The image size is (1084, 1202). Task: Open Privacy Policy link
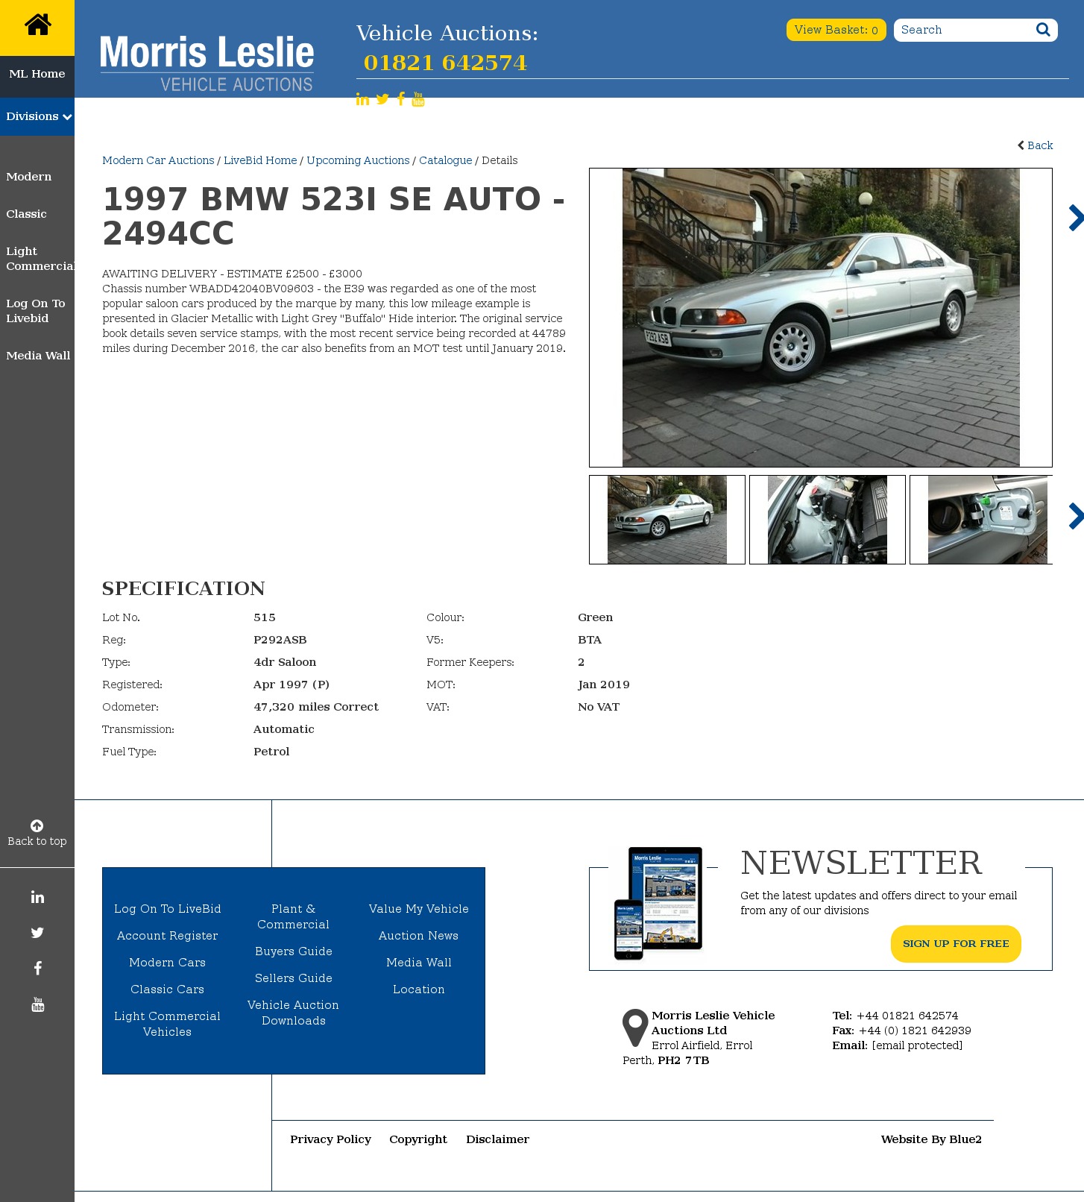coord(330,1139)
